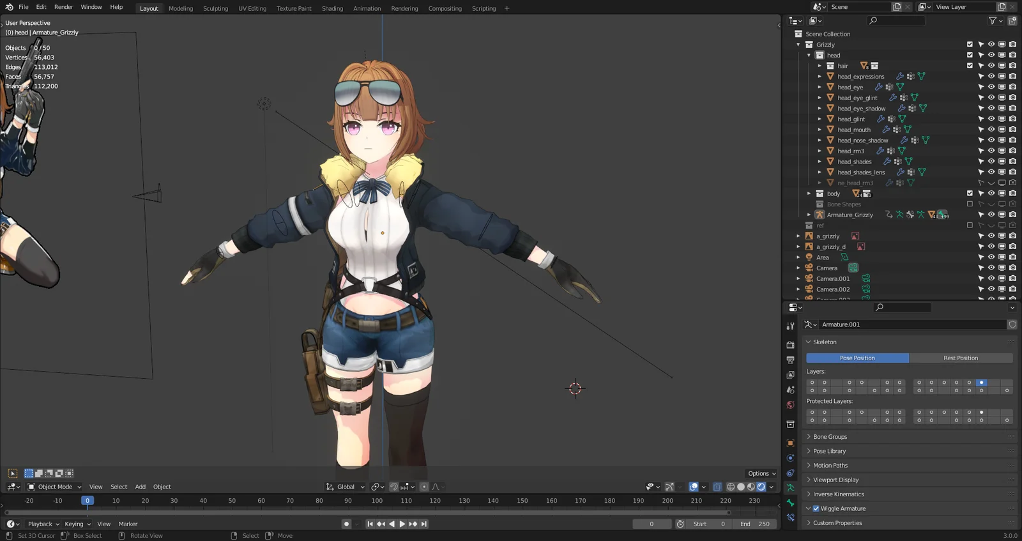This screenshot has height=541, width=1022.
Task: Open the Tool properties tab
Action: tap(790, 326)
